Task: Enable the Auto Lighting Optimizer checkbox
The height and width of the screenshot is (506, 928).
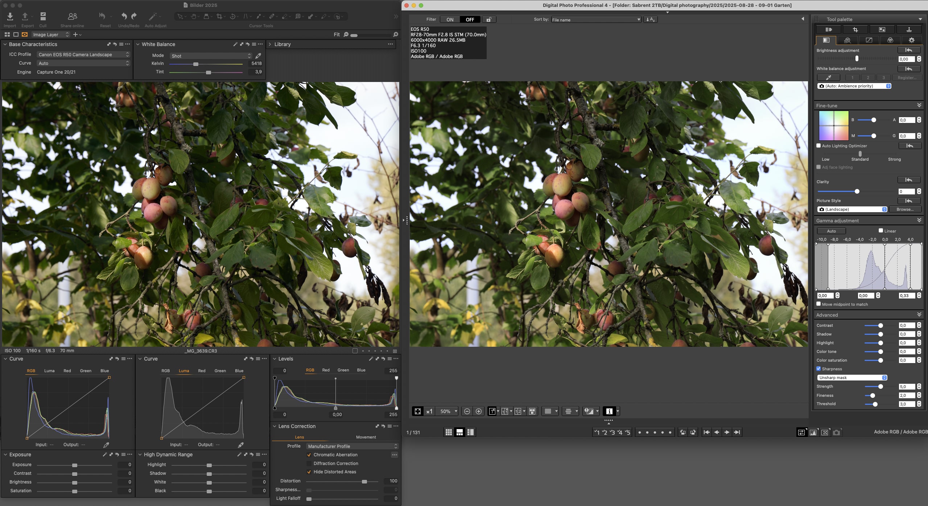Action: (818, 146)
